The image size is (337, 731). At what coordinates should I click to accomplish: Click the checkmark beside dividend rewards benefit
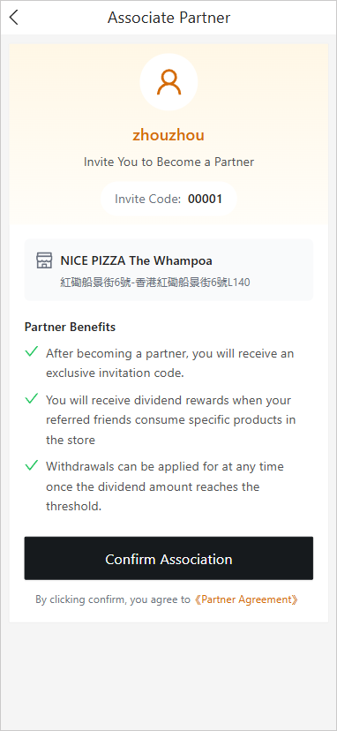(32, 398)
